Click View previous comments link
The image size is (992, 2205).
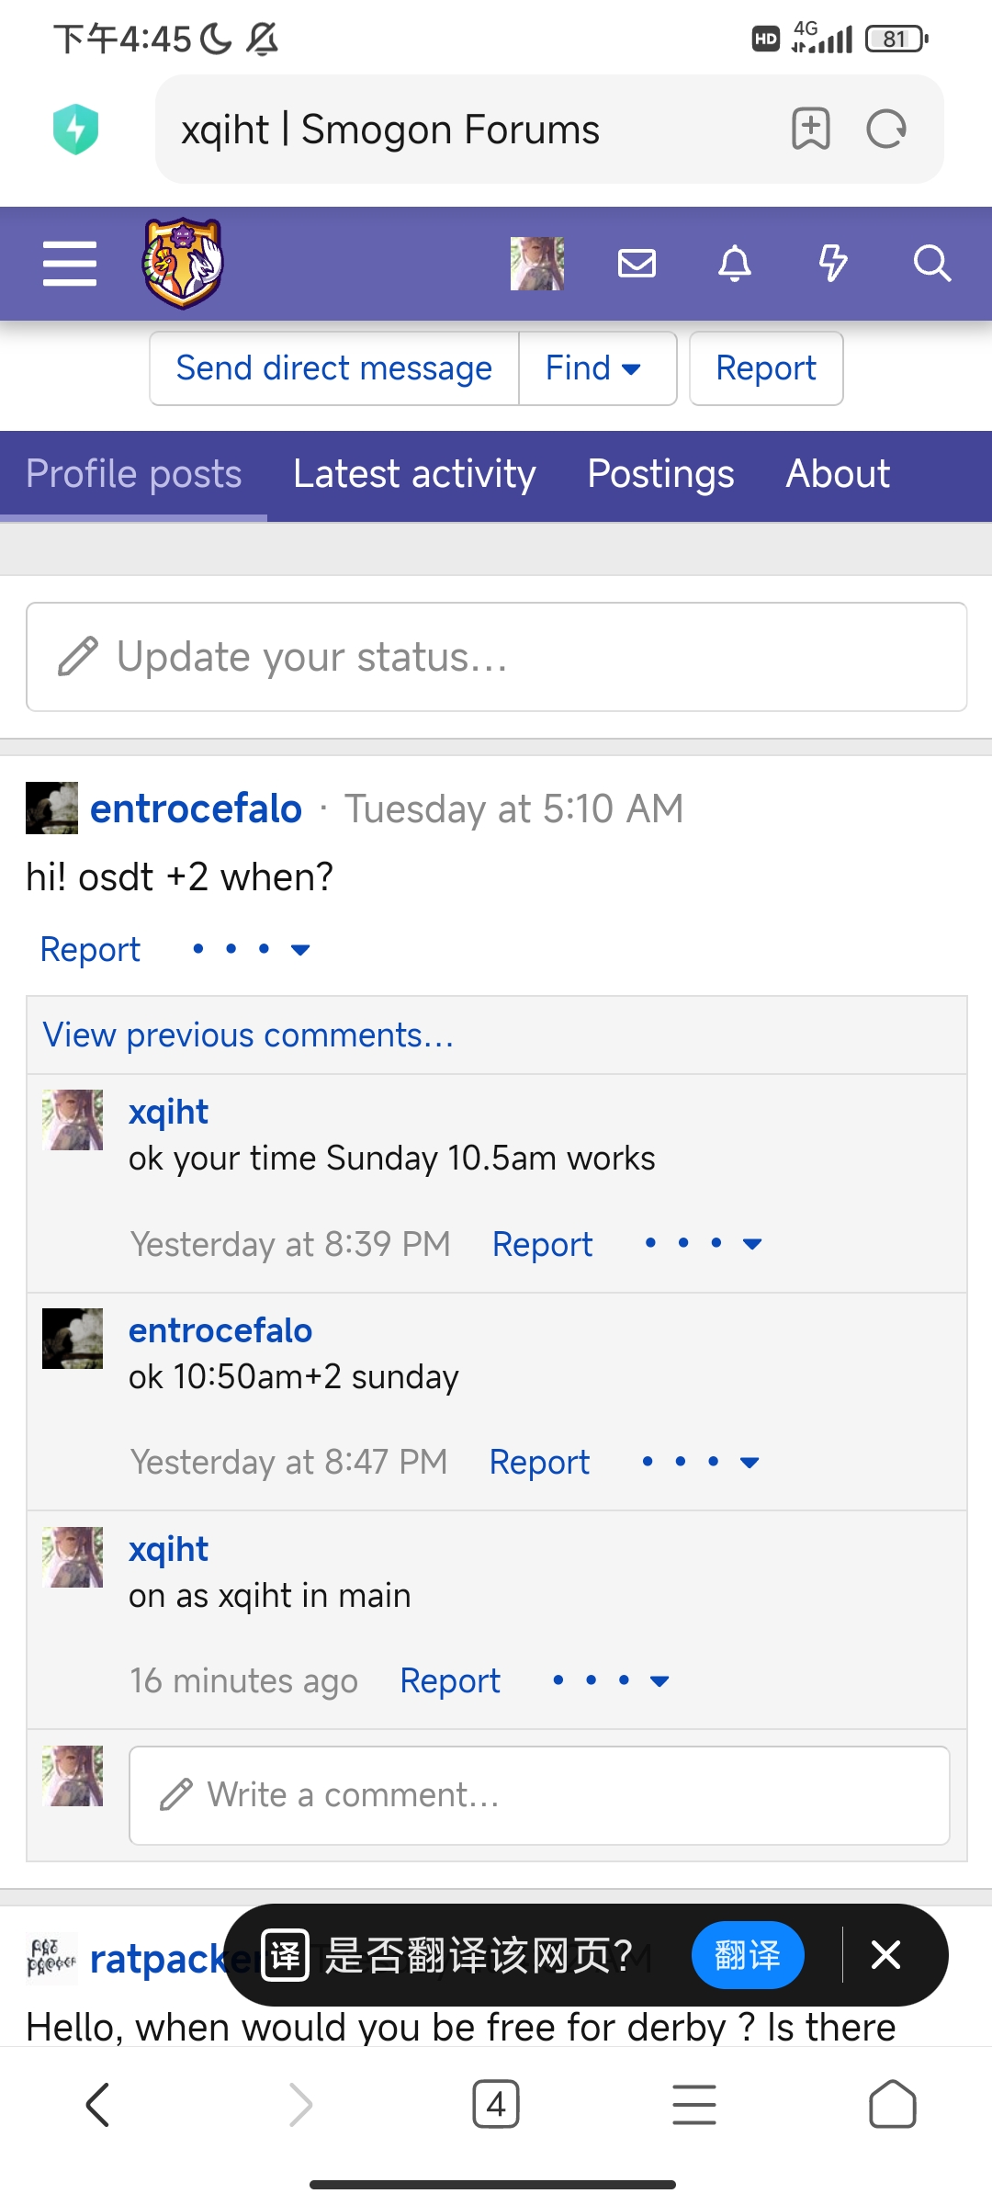(x=249, y=1035)
